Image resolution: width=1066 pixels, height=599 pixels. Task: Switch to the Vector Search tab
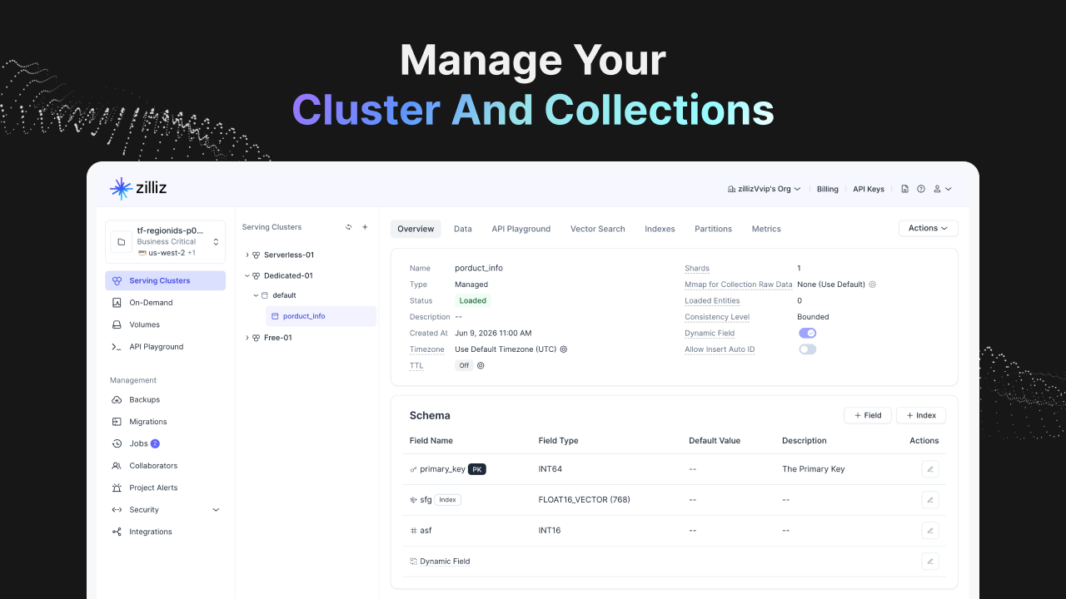[x=598, y=229]
